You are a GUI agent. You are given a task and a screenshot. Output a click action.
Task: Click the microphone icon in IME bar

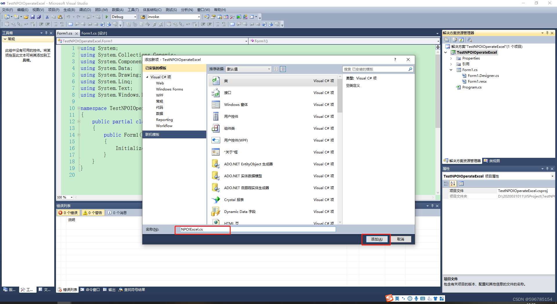(x=416, y=298)
